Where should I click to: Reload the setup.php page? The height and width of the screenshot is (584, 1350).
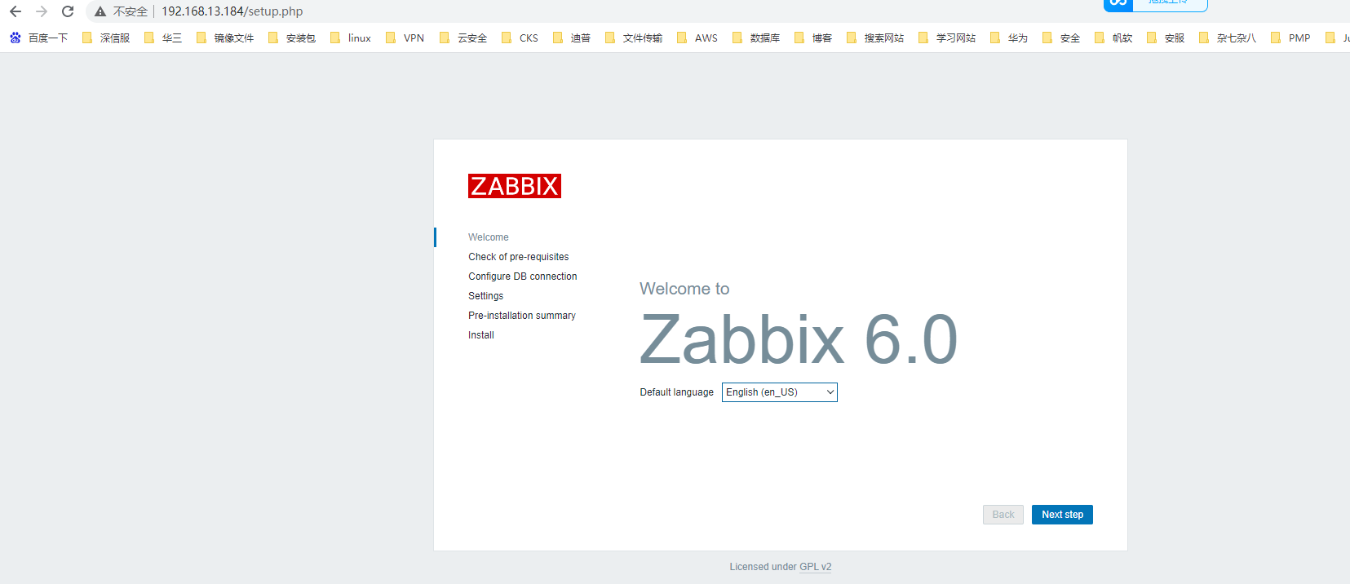[68, 11]
